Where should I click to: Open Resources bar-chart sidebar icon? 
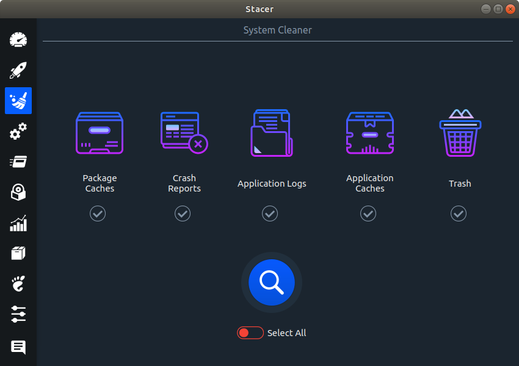pos(18,223)
